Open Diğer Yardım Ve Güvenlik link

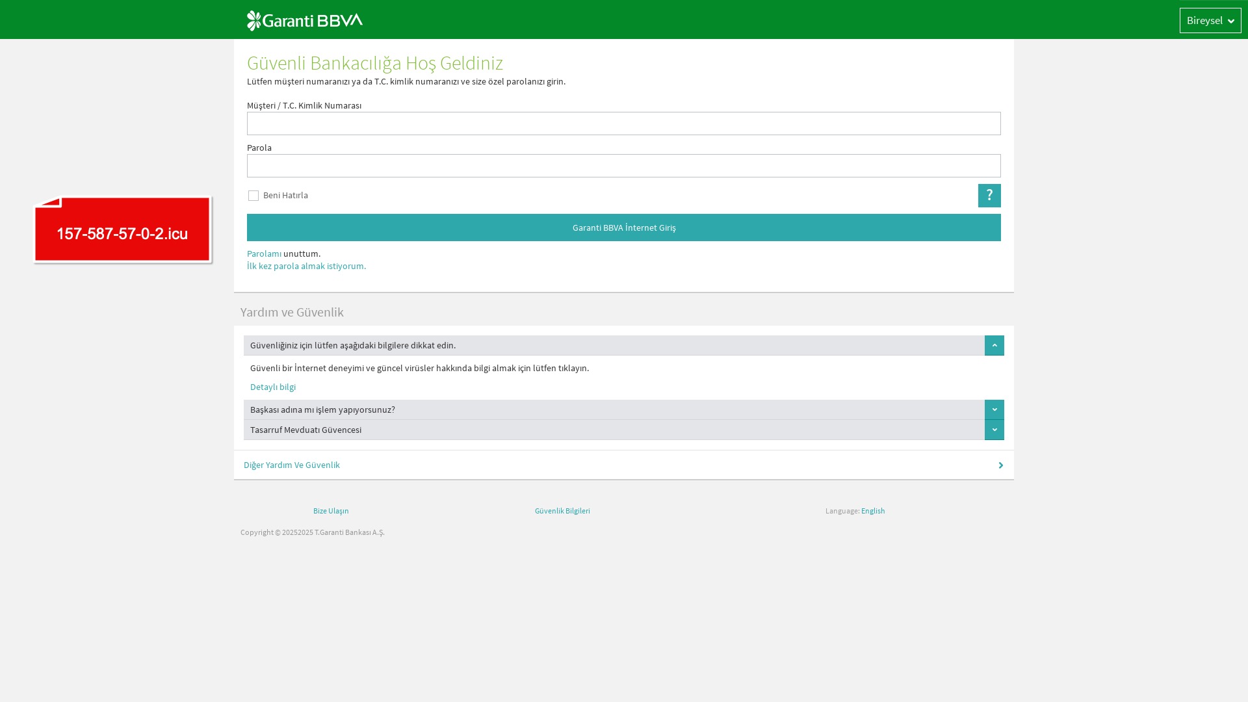pyautogui.click(x=292, y=465)
